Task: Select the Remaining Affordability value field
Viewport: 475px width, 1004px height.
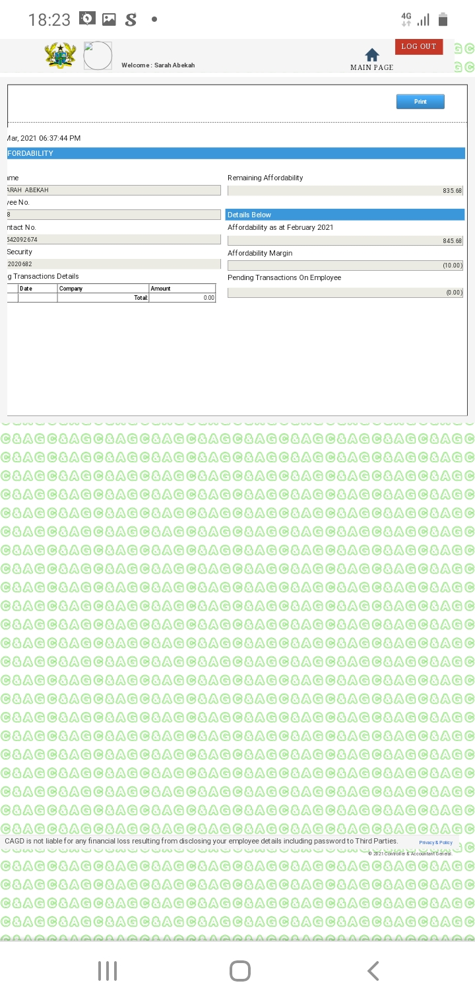Action: 345,190
